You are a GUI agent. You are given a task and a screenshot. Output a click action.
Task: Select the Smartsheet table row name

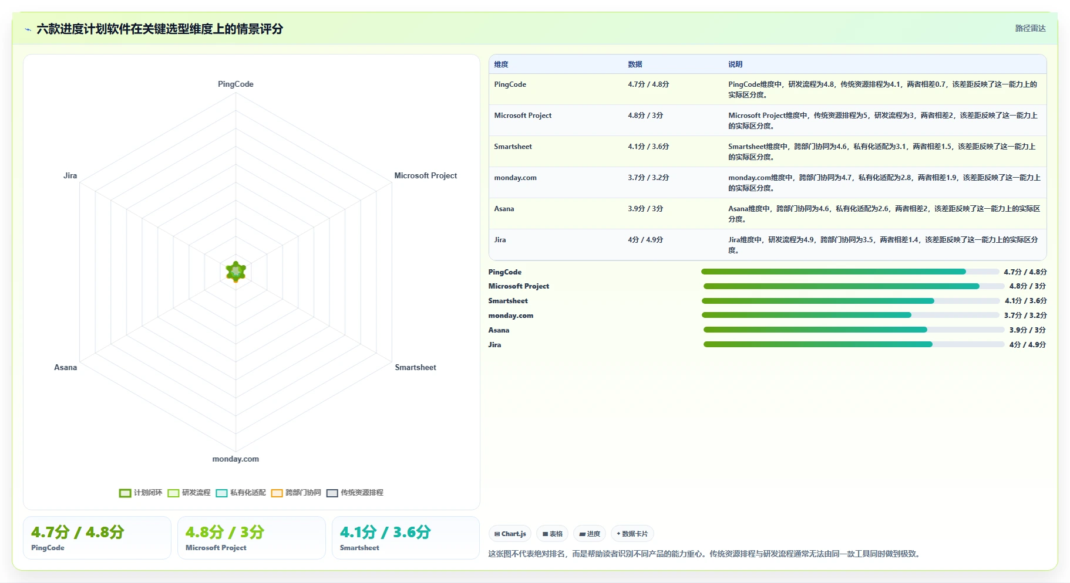[513, 147]
